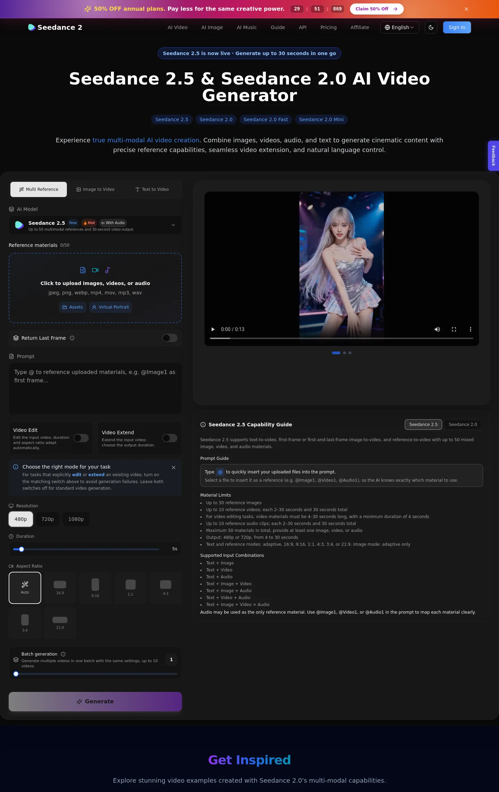Select 1:1 aspect ratio
The image size is (499, 792).
pyautogui.click(x=130, y=588)
